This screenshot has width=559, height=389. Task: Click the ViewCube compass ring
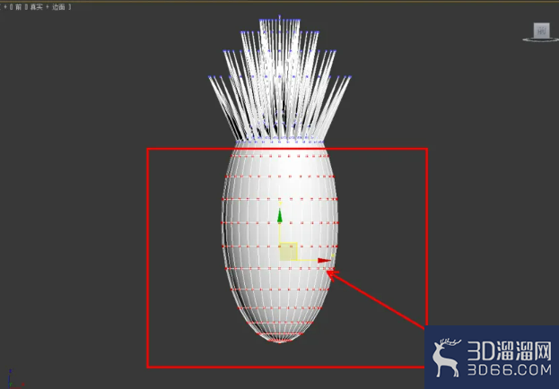click(x=541, y=39)
